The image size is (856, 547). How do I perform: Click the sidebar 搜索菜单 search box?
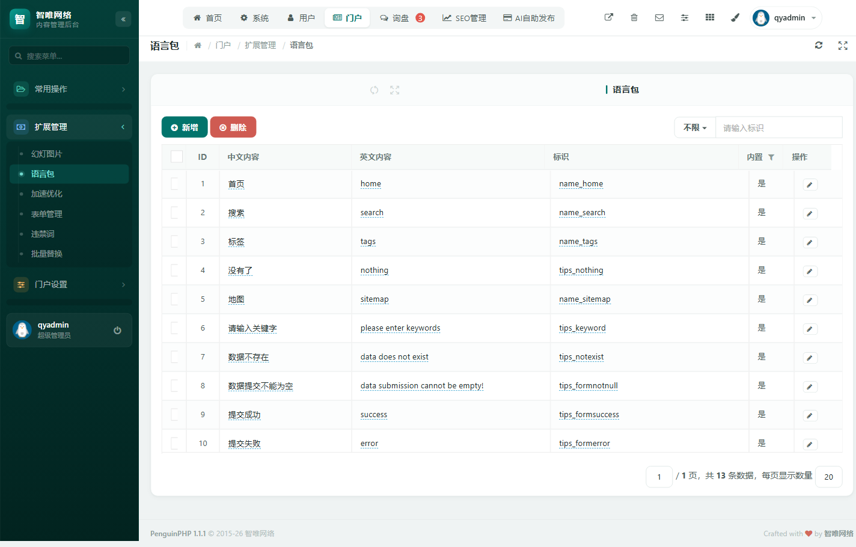(x=69, y=56)
